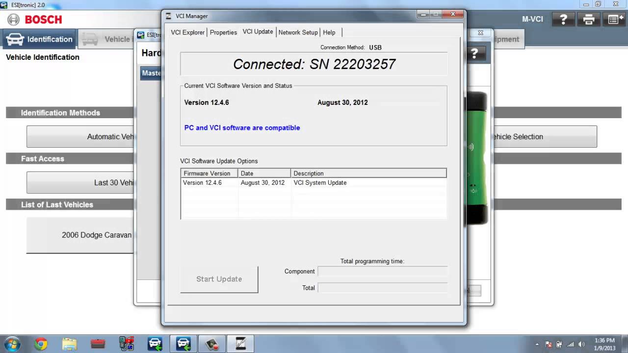Click the Description column header

click(x=368, y=173)
